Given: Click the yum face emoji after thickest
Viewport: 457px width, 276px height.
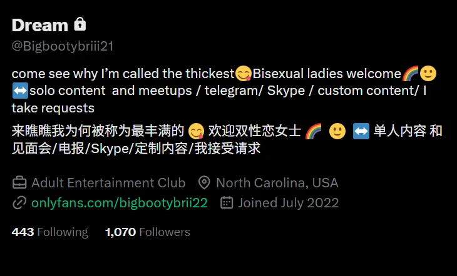Looking at the screenshot, I should coord(244,73).
